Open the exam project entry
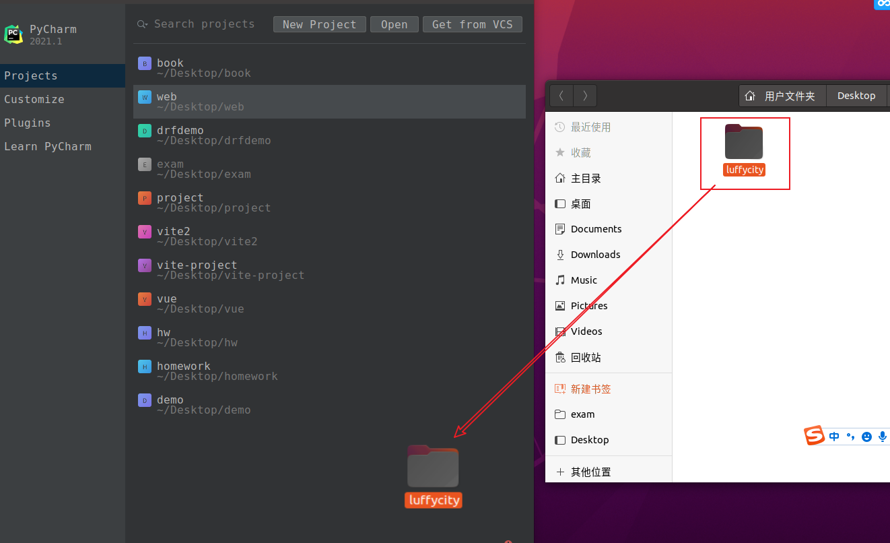The image size is (890, 543). (x=329, y=169)
